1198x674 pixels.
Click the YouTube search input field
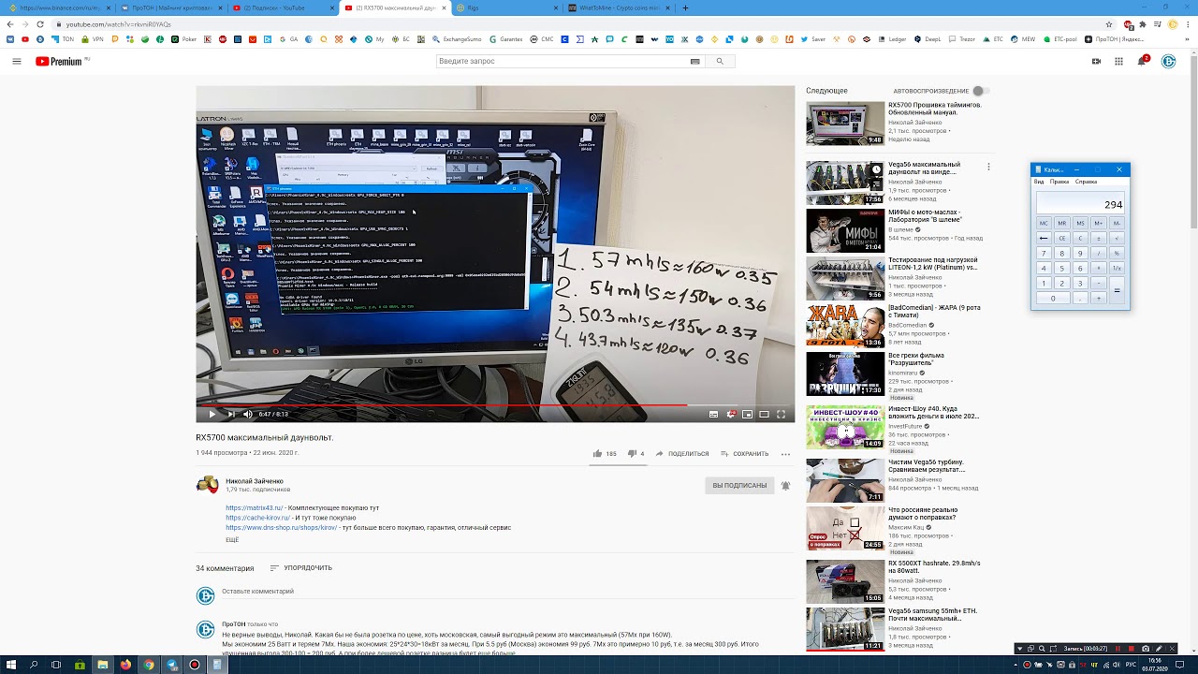tap(562, 61)
